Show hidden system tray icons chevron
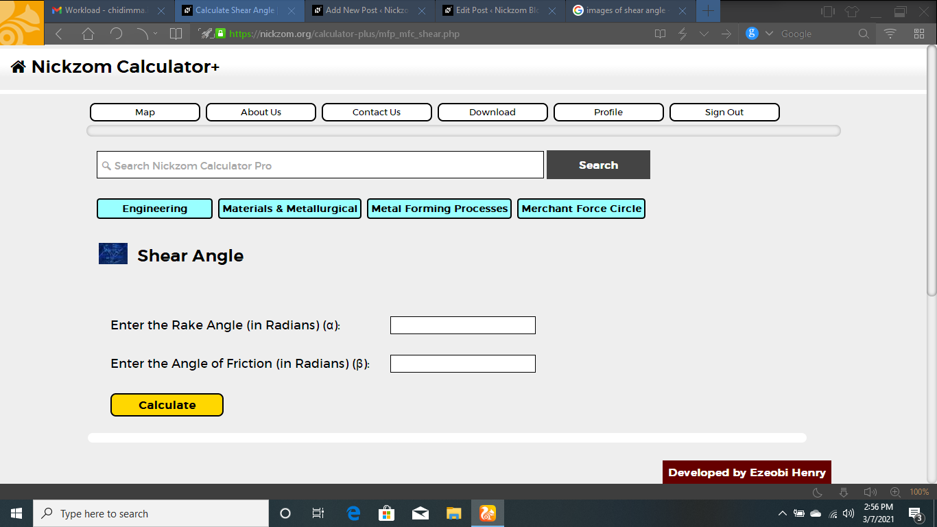937x527 pixels. pos(783,513)
